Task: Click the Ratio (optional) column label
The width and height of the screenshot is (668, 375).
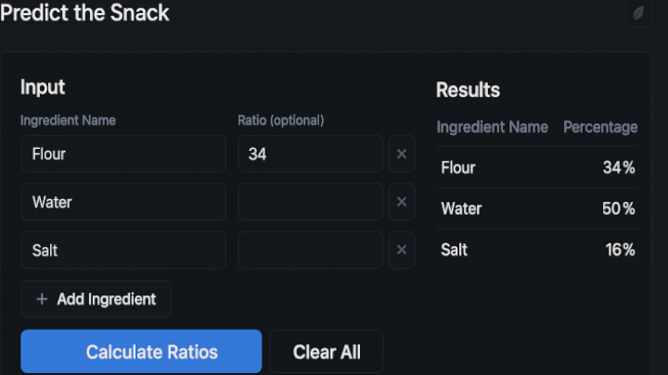Action: pyautogui.click(x=281, y=120)
